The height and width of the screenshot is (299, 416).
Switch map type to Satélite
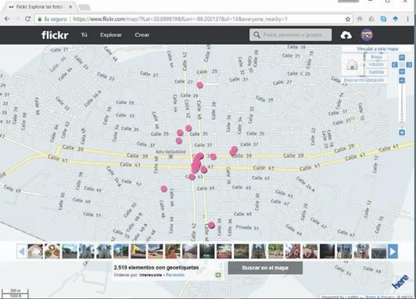[x=376, y=72]
